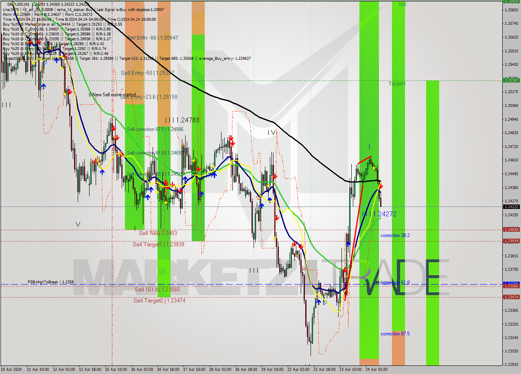This screenshot has height=374, width=521.
Task: Click the 'Sell Entry -23.6 | 1.25158' label
Action: tap(149, 97)
